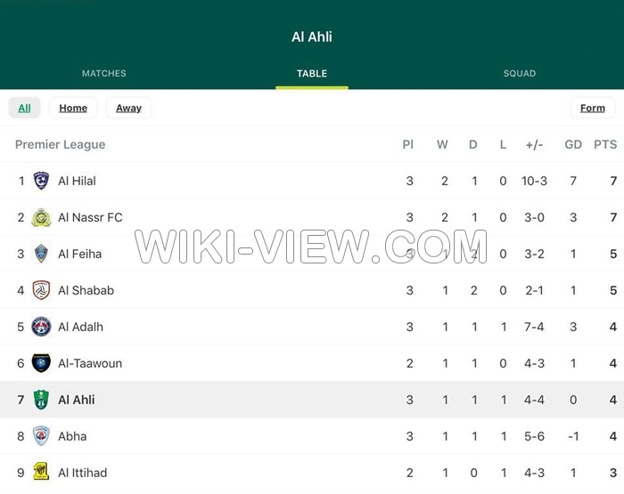Open the Squad tab
The width and height of the screenshot is (624, 494).
[x=520, y=74]
